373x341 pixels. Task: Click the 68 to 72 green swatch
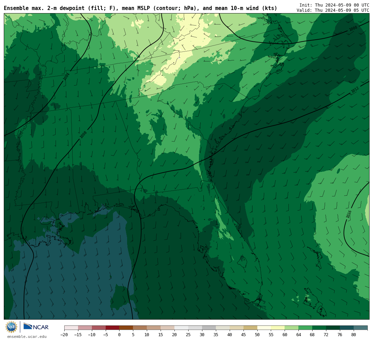pyautogui.click(x=319, y=328)
